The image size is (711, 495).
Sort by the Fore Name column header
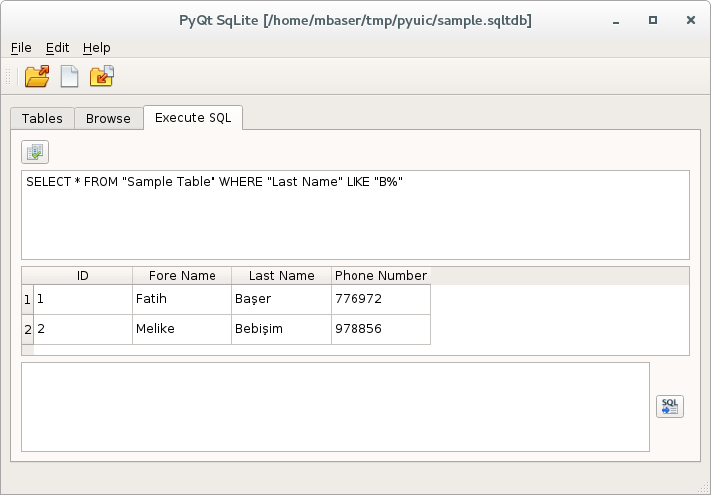click(x=183, y=276)
